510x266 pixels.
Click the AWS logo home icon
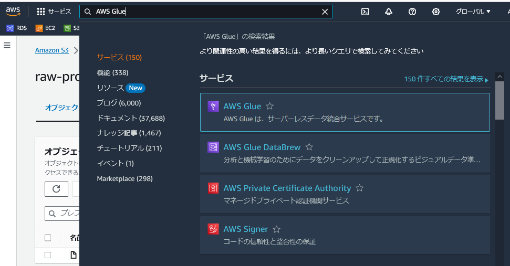click(13, 11)
